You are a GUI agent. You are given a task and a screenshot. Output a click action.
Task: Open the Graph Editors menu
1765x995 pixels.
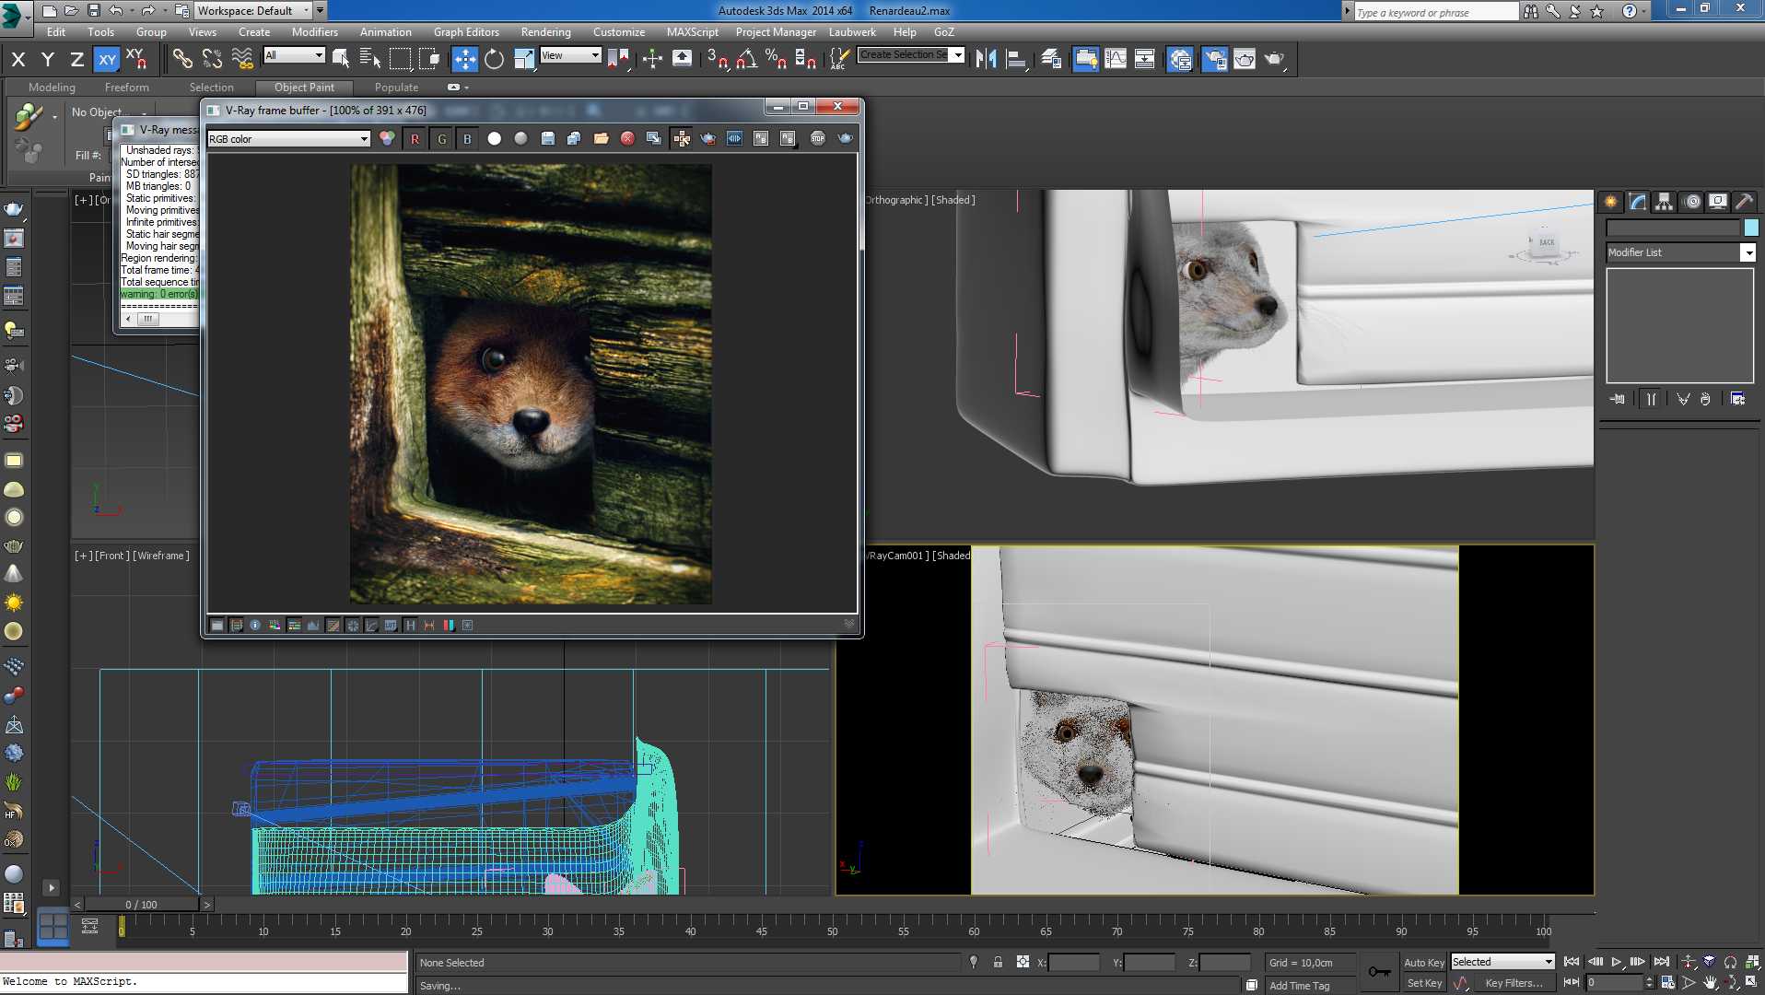tap(466, 31)
